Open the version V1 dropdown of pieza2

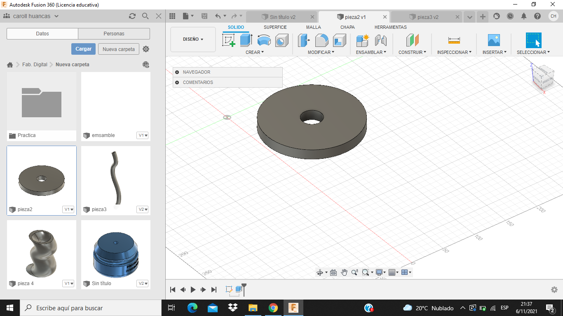[x=68, y=209]
